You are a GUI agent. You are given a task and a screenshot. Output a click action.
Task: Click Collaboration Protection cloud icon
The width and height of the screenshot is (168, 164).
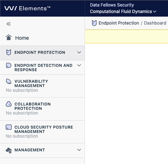coord(9,104)
